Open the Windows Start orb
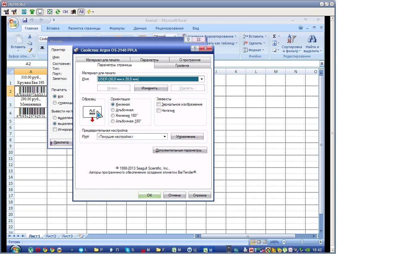415x254 pixels. pos(16,249)
